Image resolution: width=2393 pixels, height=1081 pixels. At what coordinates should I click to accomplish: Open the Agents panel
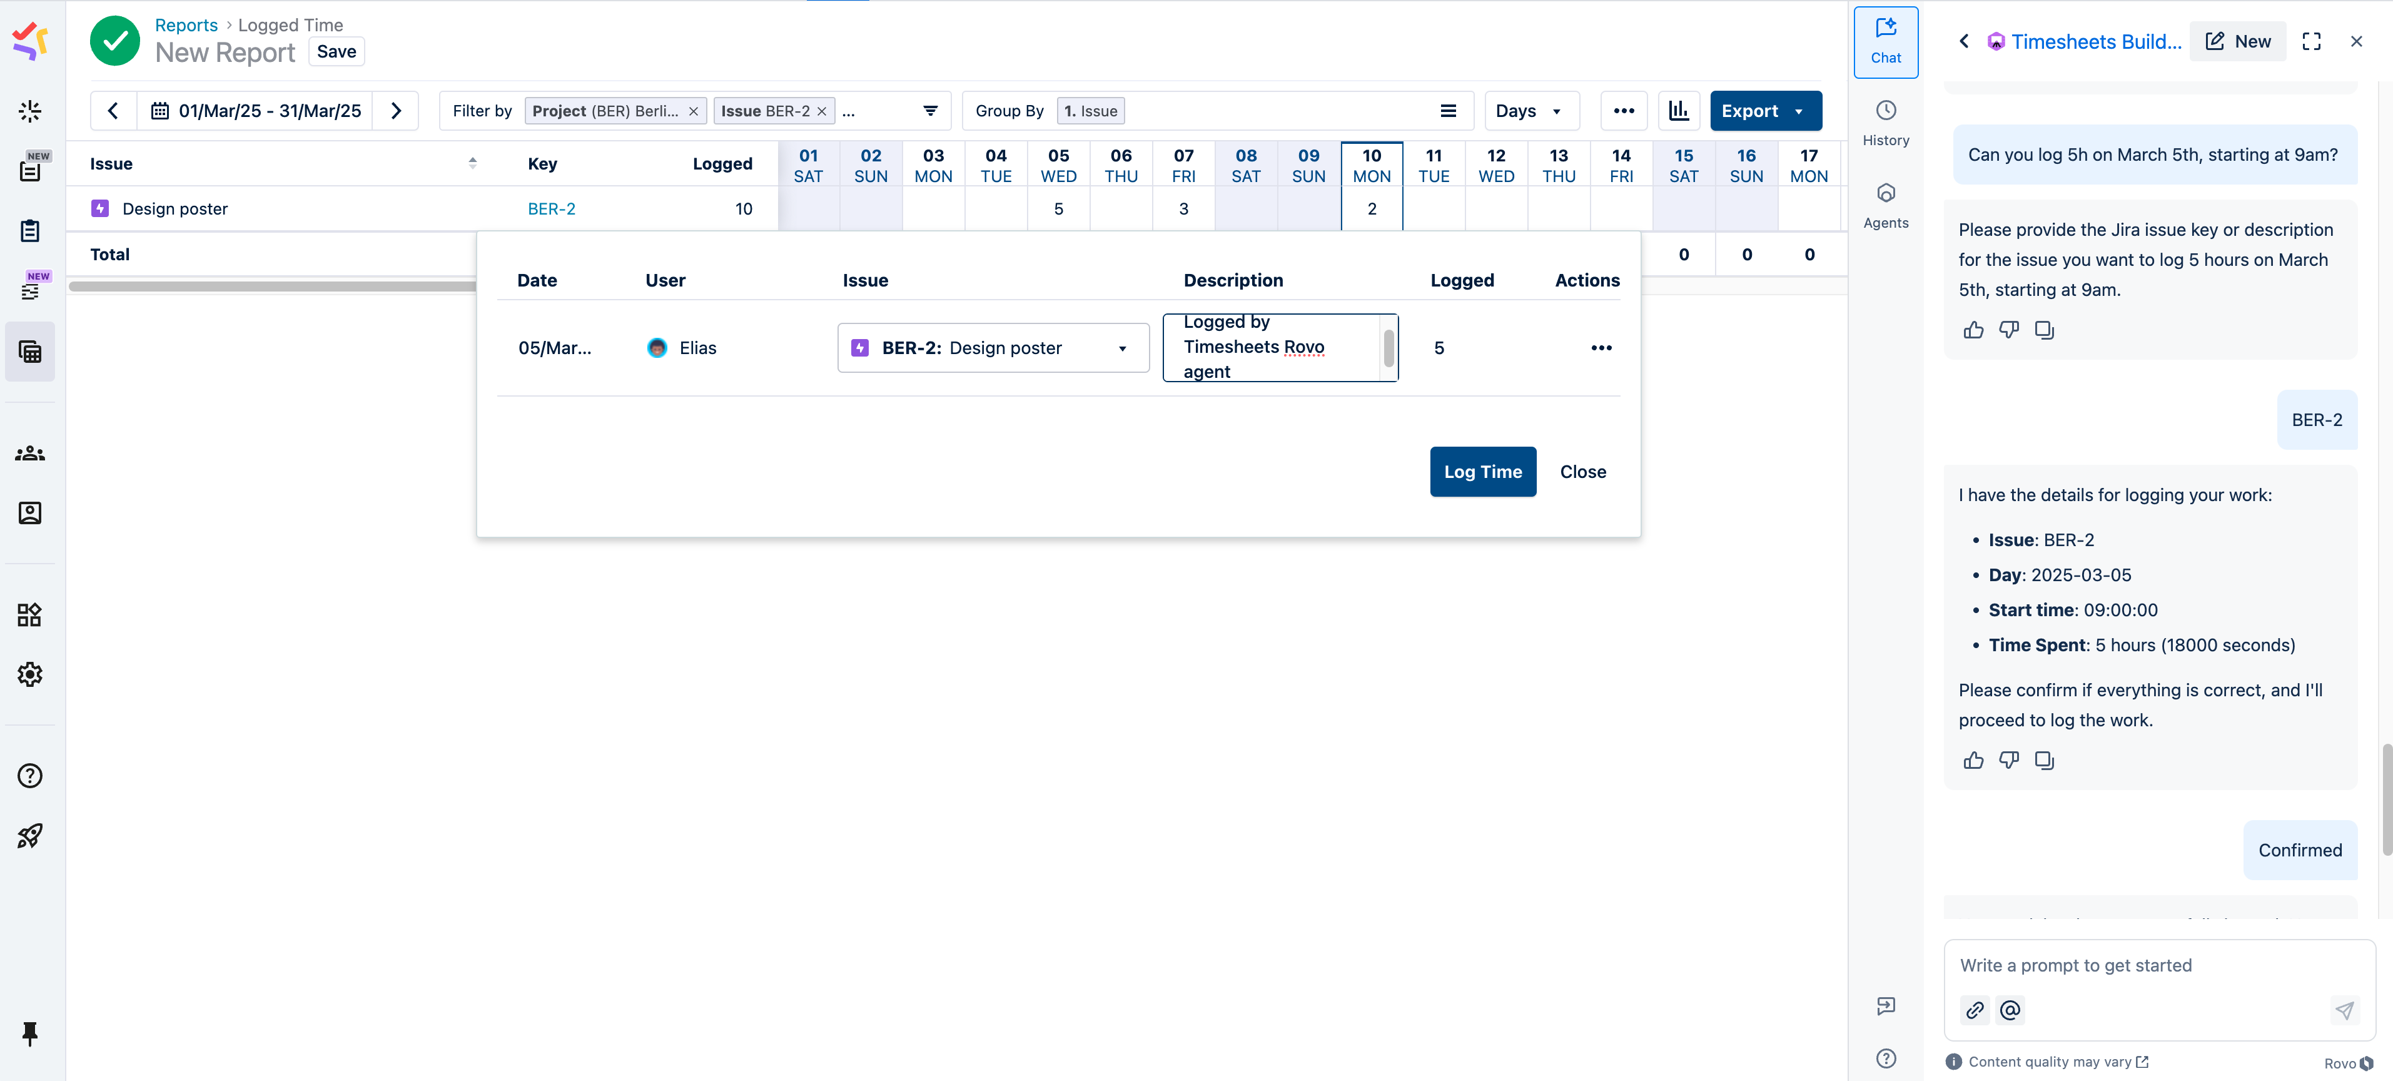click(x=1885, y=205)
